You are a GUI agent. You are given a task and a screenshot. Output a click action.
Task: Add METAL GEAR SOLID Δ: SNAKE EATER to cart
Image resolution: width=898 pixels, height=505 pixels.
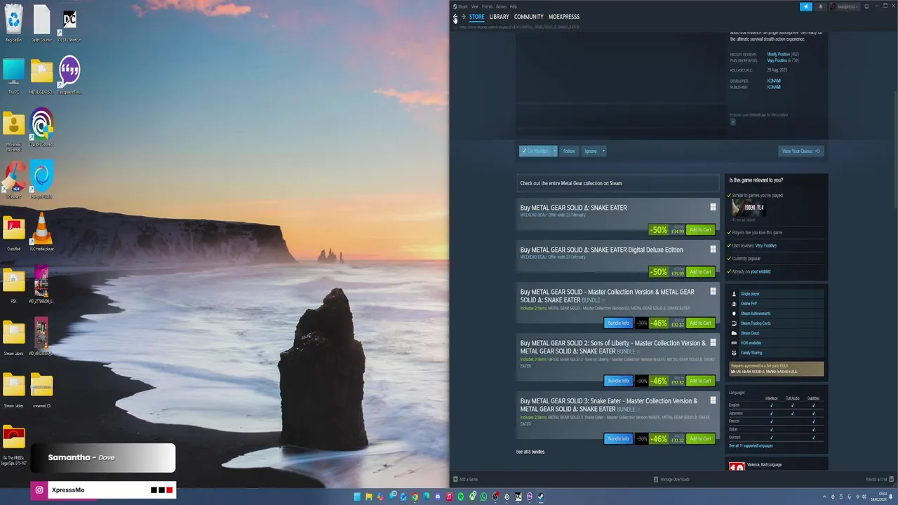point(700,229)
